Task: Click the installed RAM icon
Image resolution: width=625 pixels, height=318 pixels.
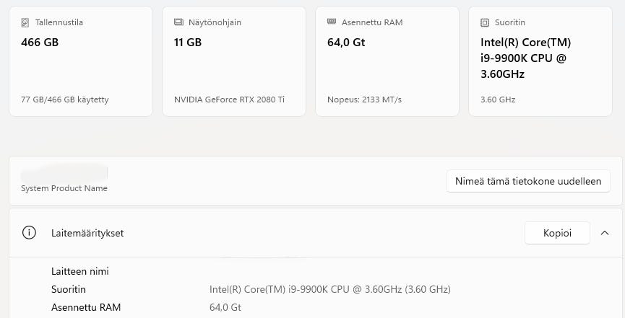Action: point(332,22)
